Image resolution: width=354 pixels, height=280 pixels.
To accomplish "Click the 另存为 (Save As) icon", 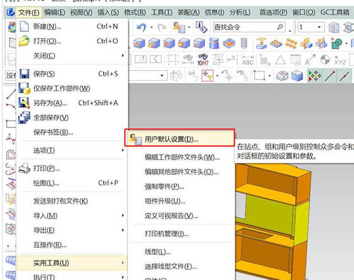I will [24, 103].
